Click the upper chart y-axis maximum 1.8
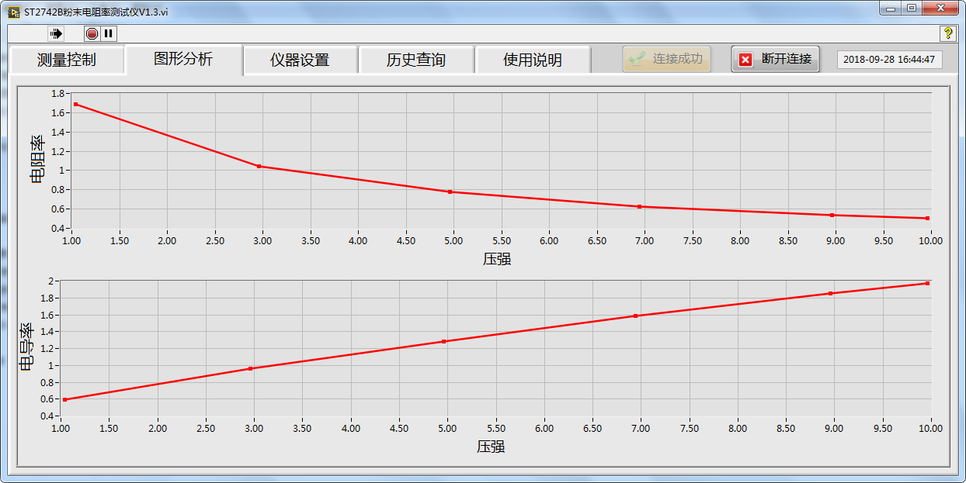Screen dimensions: 966x483 [x=57, y=93]
